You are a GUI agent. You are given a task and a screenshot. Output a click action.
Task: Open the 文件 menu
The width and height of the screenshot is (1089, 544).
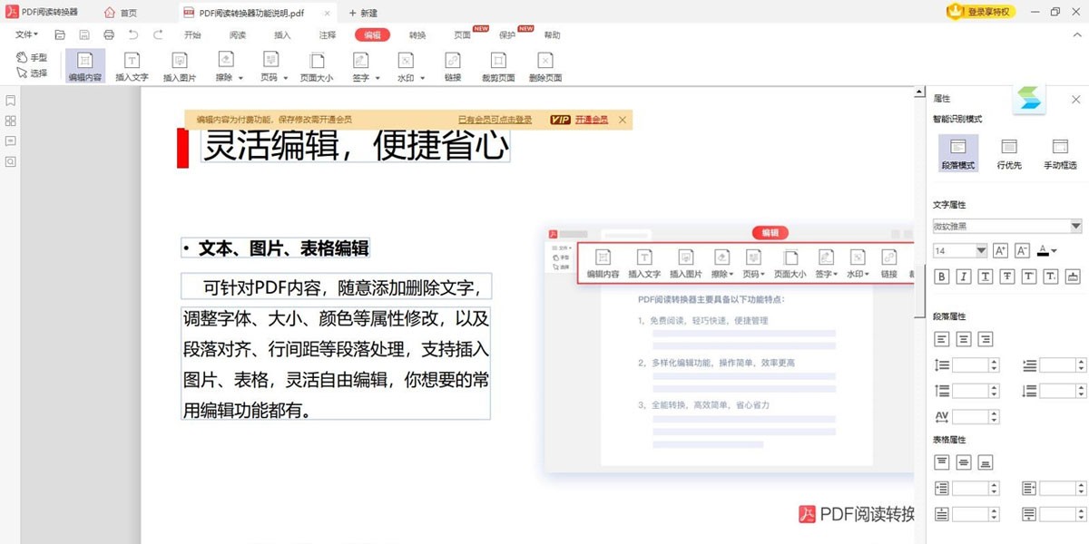25,34
